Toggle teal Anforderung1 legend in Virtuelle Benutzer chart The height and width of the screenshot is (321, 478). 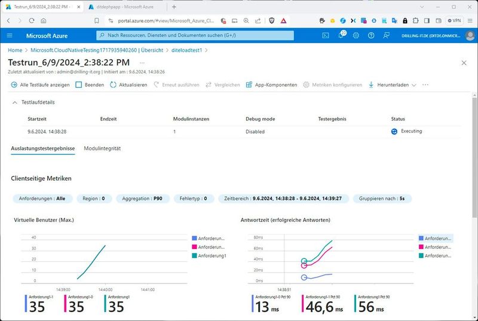pos(209,256)
